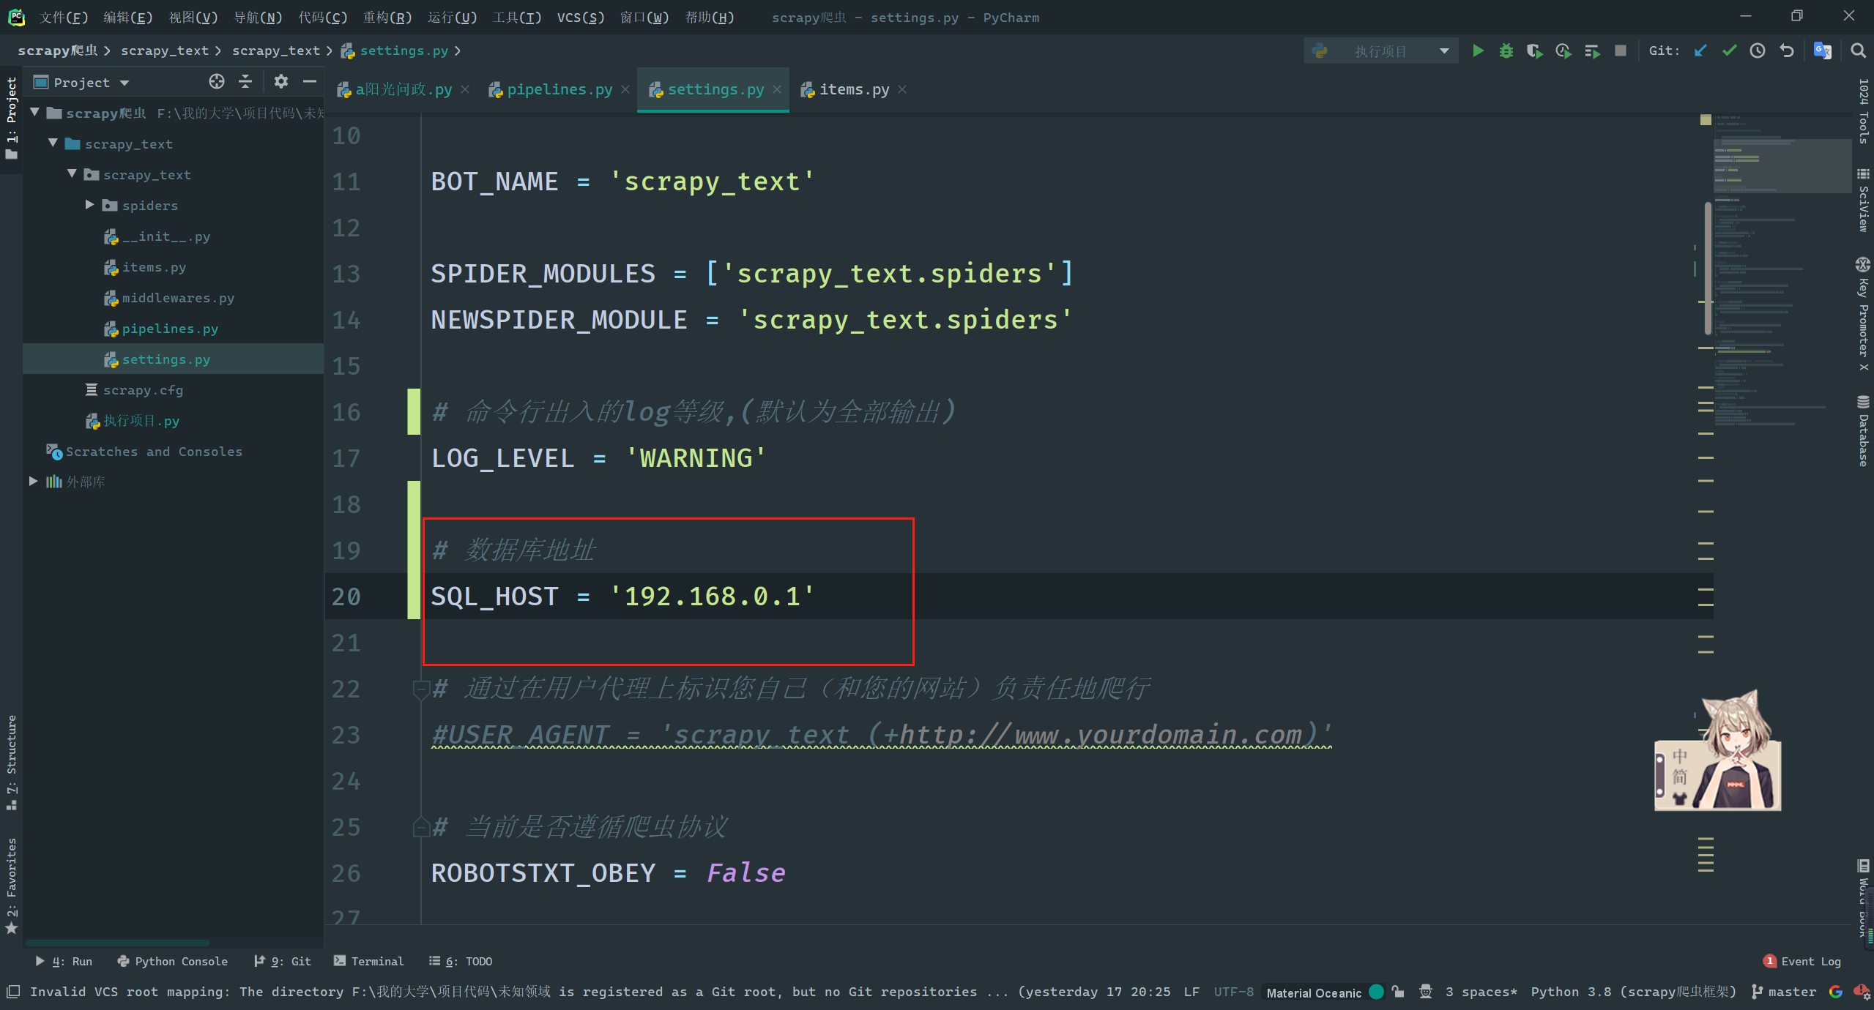Toggle Material Oceanic theme indicator
Screen dimensions: 1874x1010
coord(1315,992)
